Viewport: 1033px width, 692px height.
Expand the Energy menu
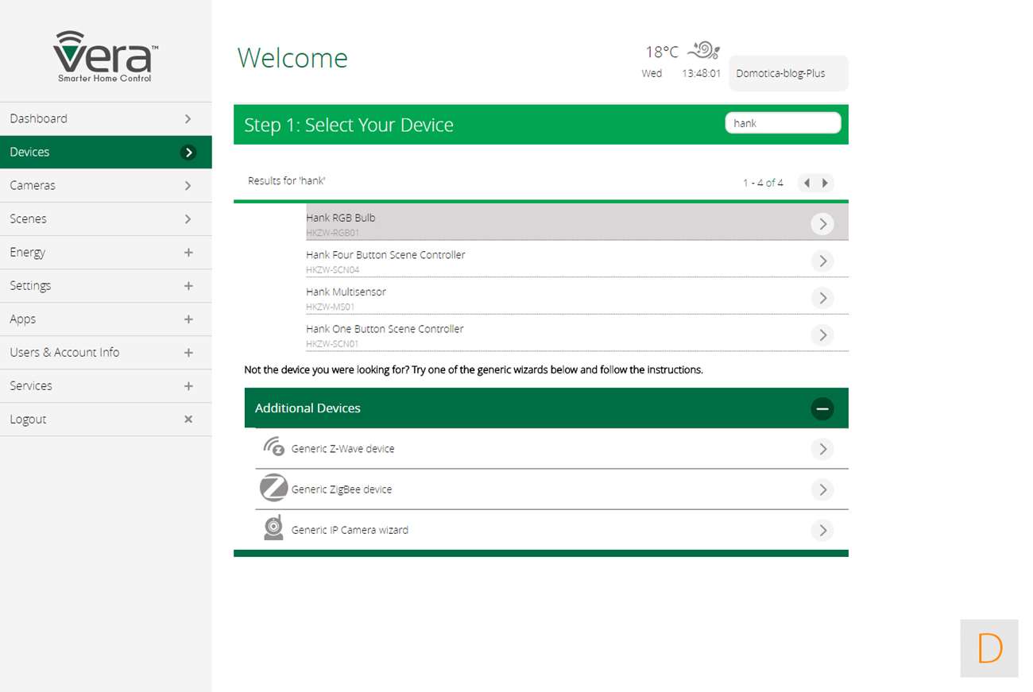click(188, 252)
